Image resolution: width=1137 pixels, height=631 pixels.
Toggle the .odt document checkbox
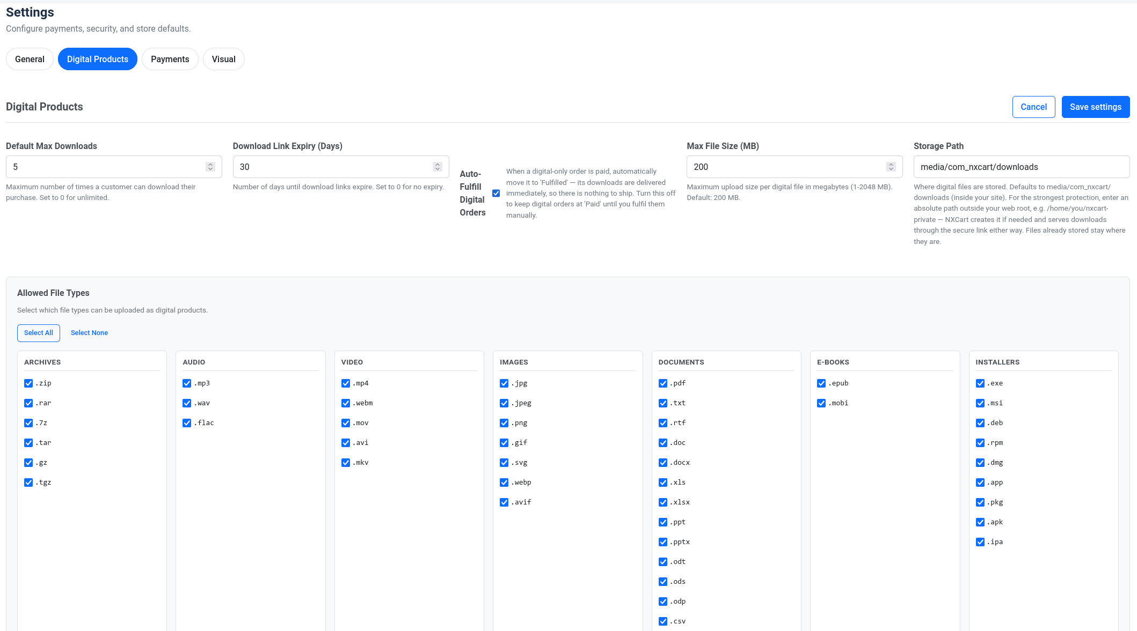[x=663, y=562]
